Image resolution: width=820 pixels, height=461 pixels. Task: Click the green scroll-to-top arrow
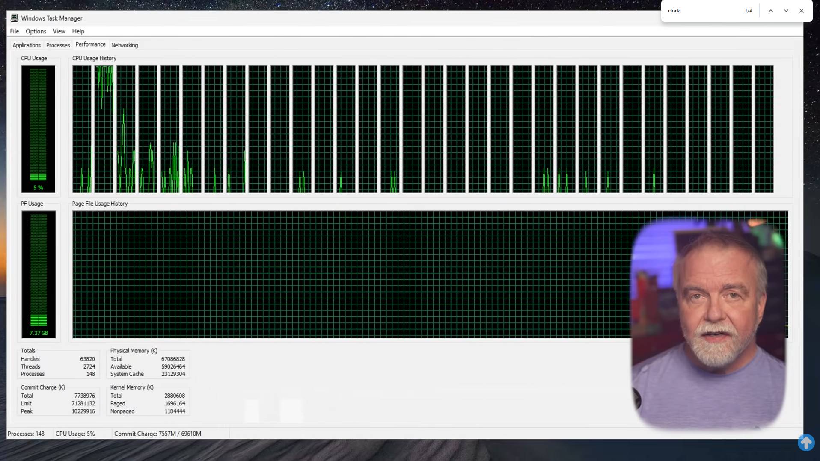(806, 442)
